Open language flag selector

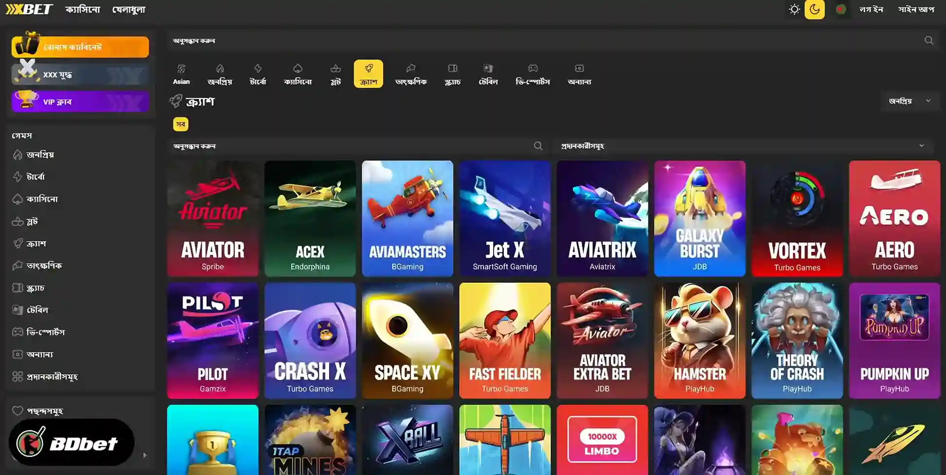click(840, 9)
